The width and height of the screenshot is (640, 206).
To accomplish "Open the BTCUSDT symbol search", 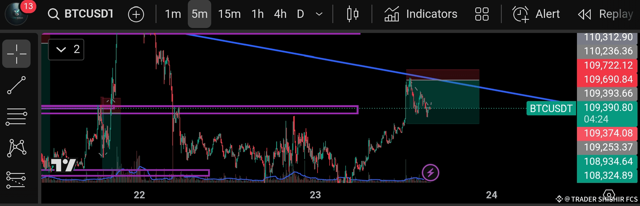I will pos(81,14).
